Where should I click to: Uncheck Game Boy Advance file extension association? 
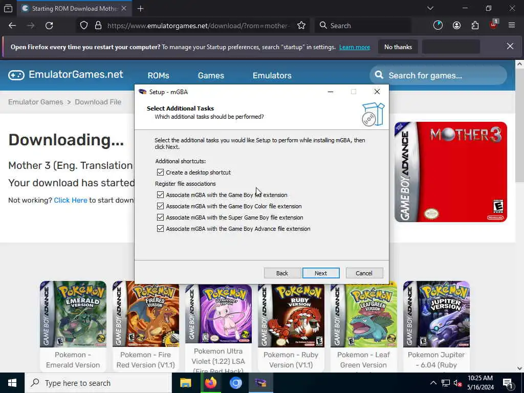[160, 229]
